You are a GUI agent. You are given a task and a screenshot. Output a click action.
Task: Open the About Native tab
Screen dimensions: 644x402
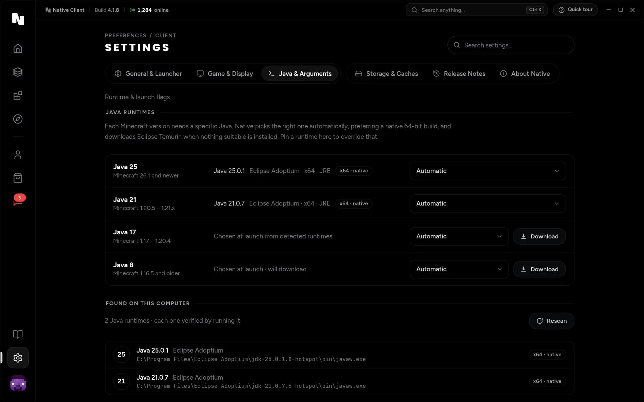pos(525,73)
